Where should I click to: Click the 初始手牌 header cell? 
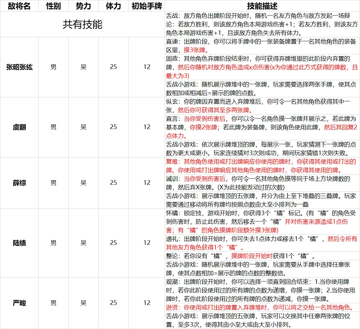tap(147, 6)
